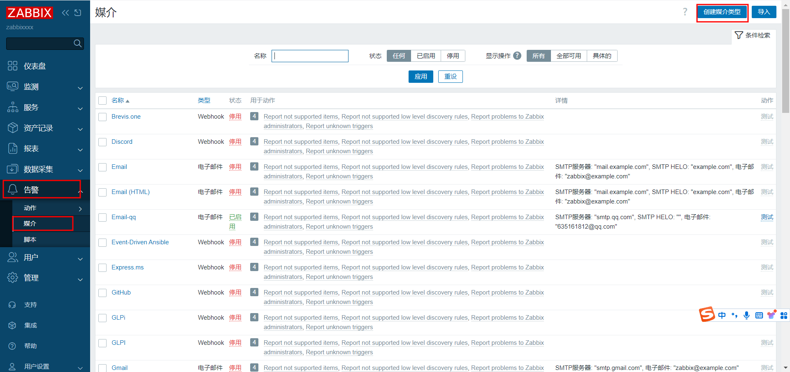Screen dimensions: 790x372
Task: Select 已启用 status filter
Action: click(x=426, y=56)
